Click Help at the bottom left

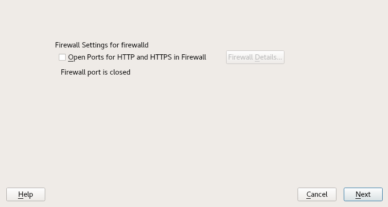[26, 194]
